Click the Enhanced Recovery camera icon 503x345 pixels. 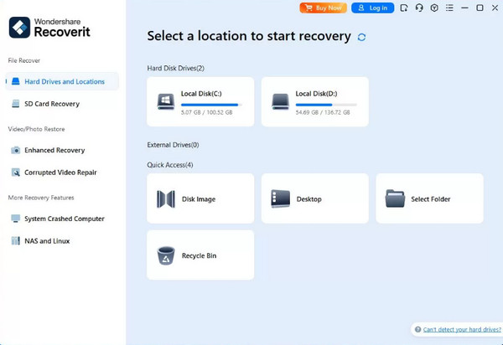pos(15,150)
